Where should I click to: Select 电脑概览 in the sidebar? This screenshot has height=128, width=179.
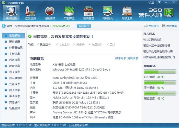pyautogui.click(x=13, y=36)
